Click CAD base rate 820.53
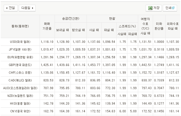Screen dimensions: 181x116 (48, 80)
